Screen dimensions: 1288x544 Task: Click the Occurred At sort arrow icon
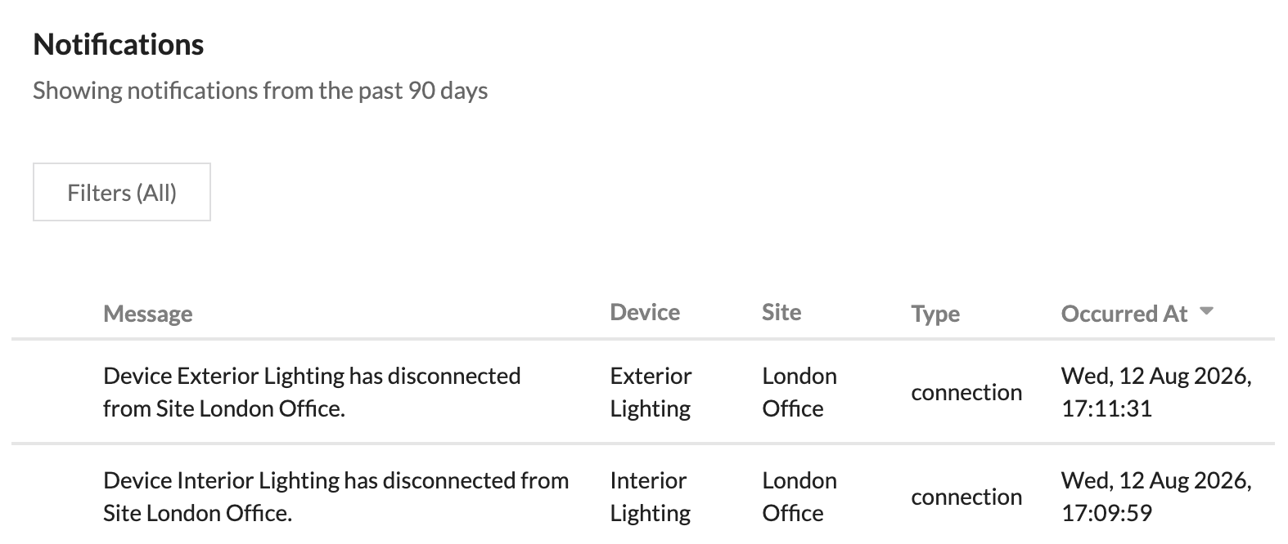[1206, 311]
